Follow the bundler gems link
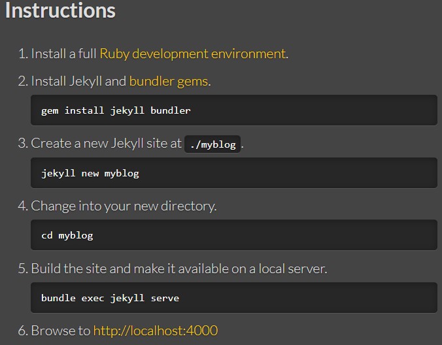The width and height of the screenshot is (442, 345). click(x=169, y=82)
